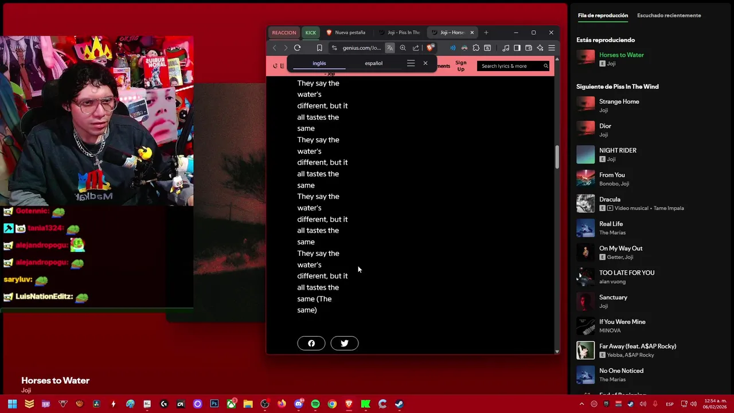
Task: Open a new browser tab with the plus button
Action: tap(486, 33)
